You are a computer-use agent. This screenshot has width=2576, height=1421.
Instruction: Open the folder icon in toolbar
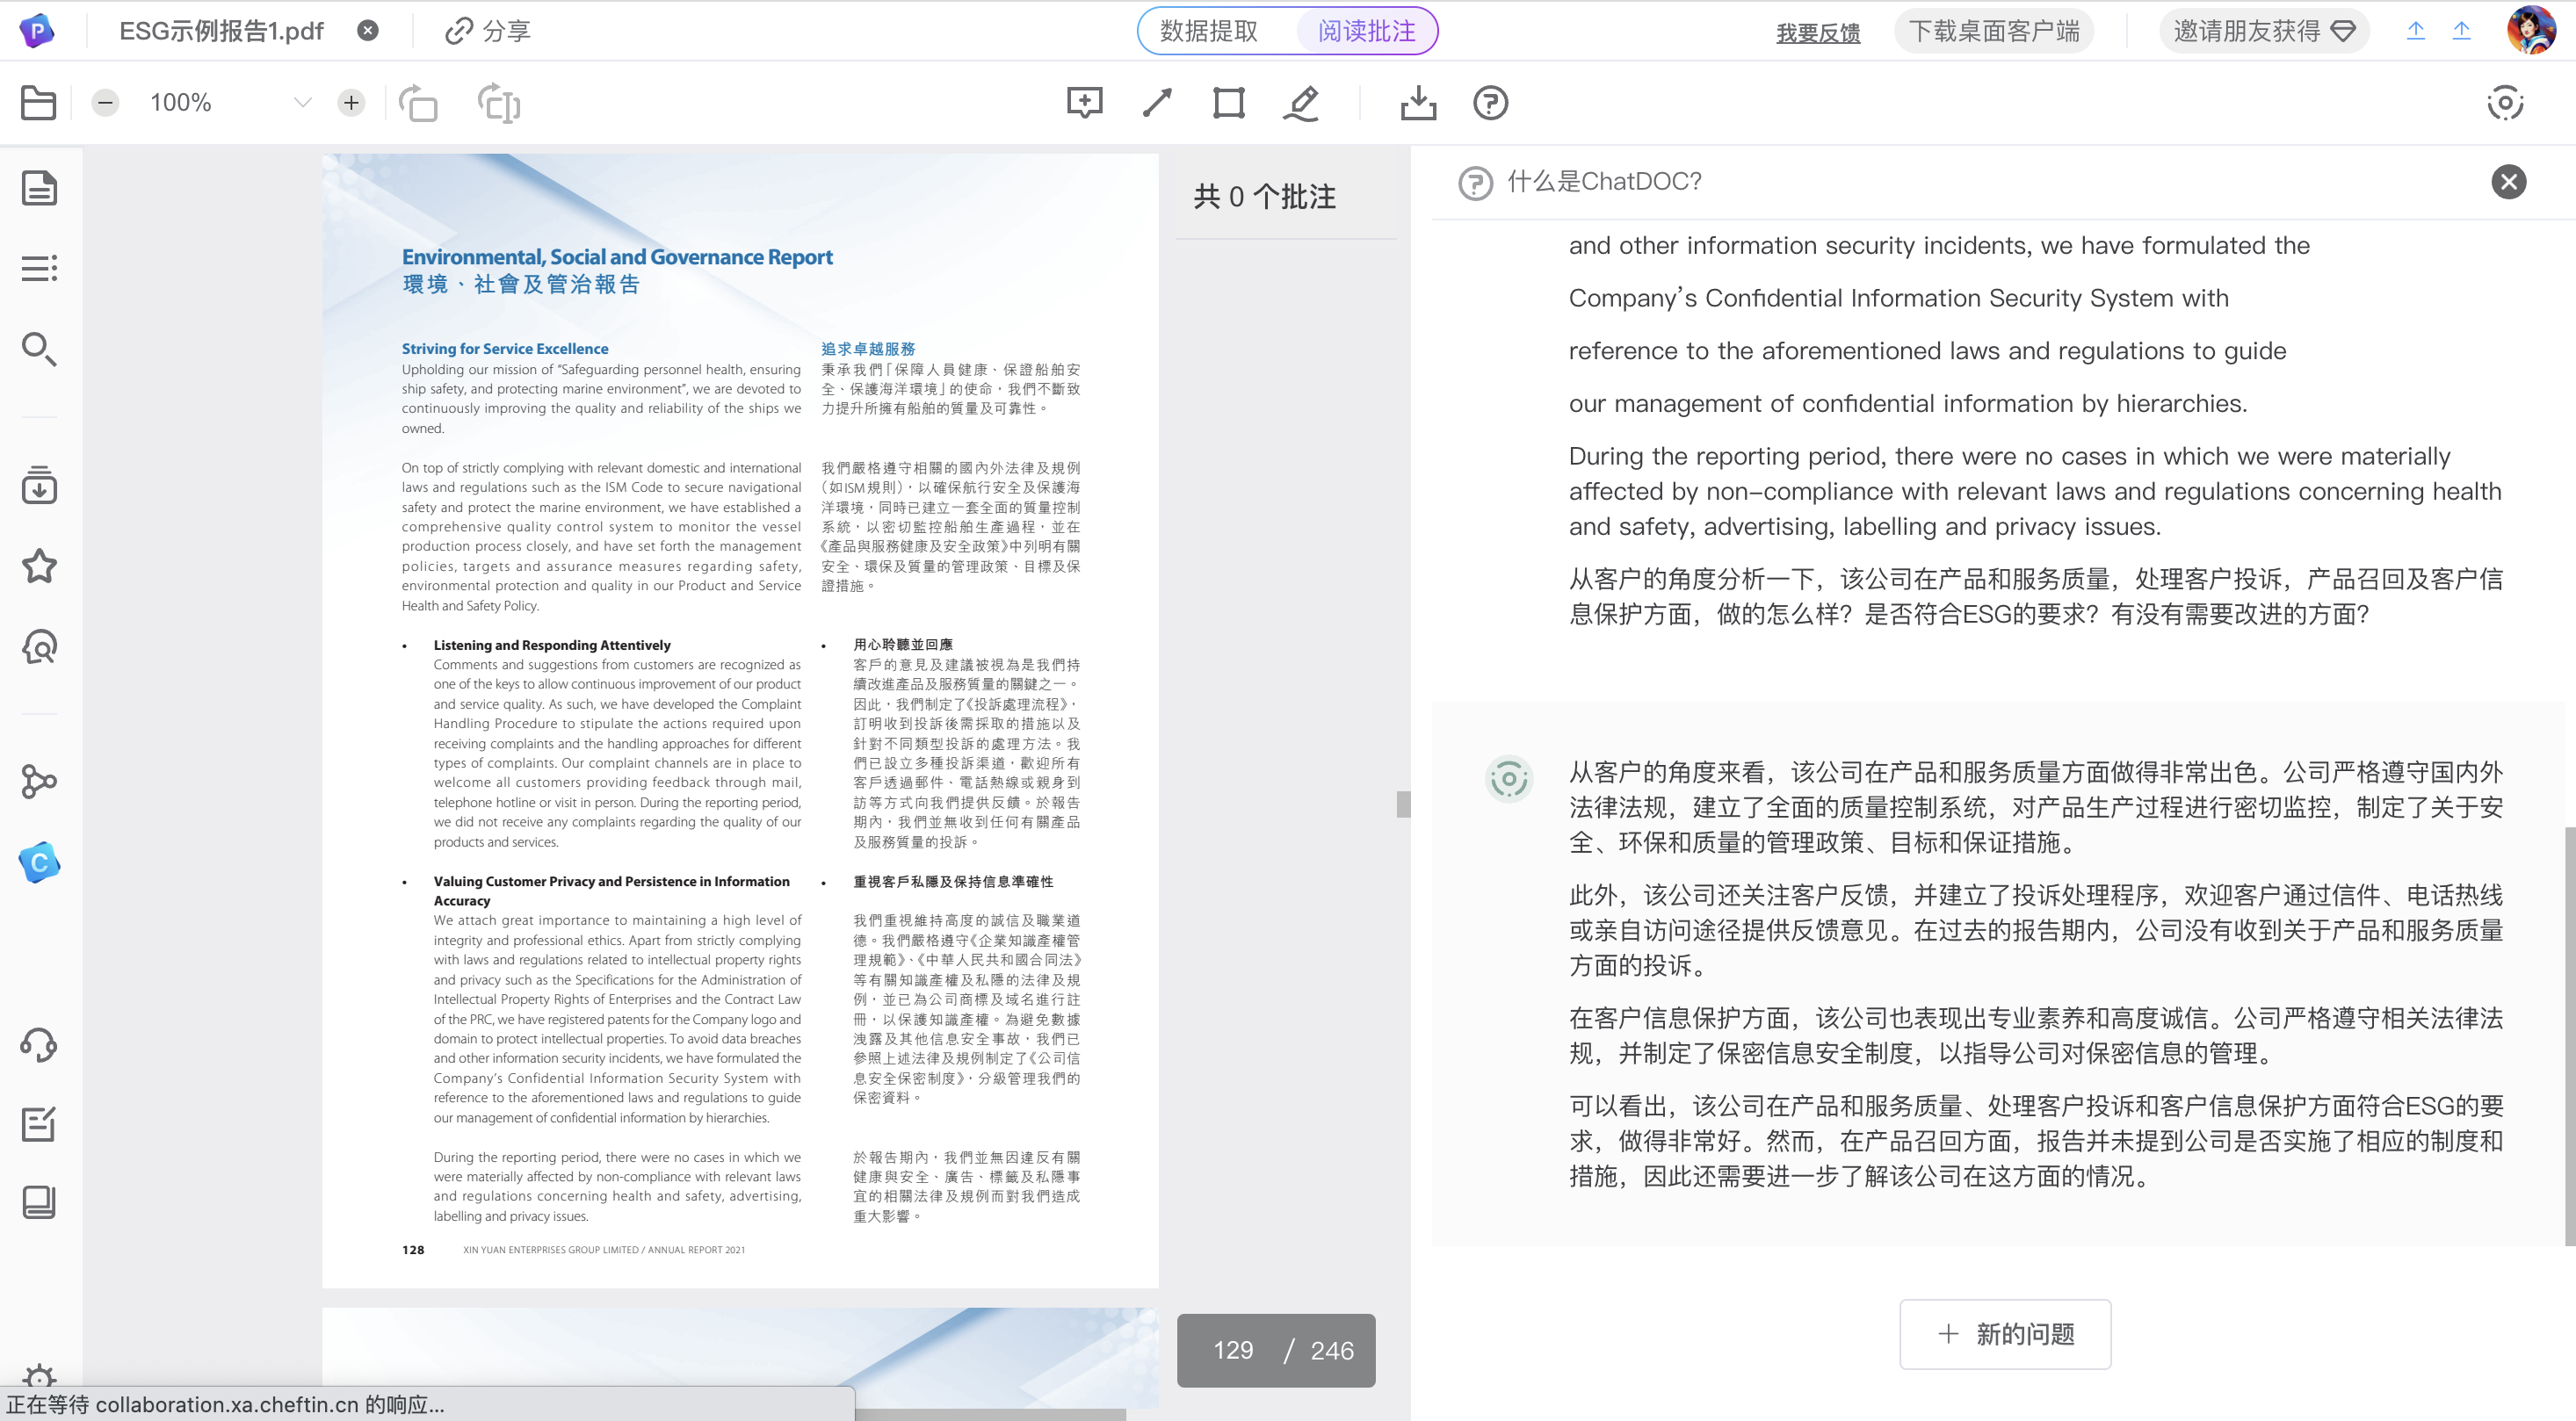pyautogui.click(x=38, y=103)
